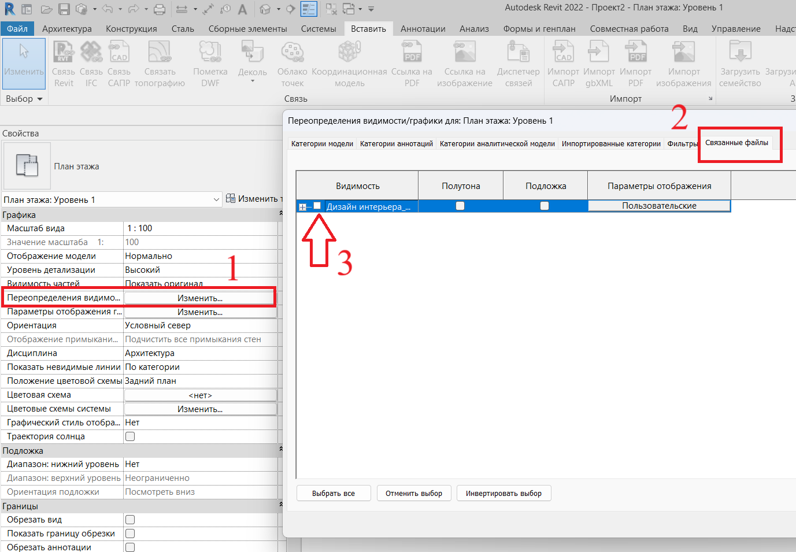Screen dimensions: 796x552
Task: Switch to the Аннотации ribbon tab
Action: coord(423,29)
